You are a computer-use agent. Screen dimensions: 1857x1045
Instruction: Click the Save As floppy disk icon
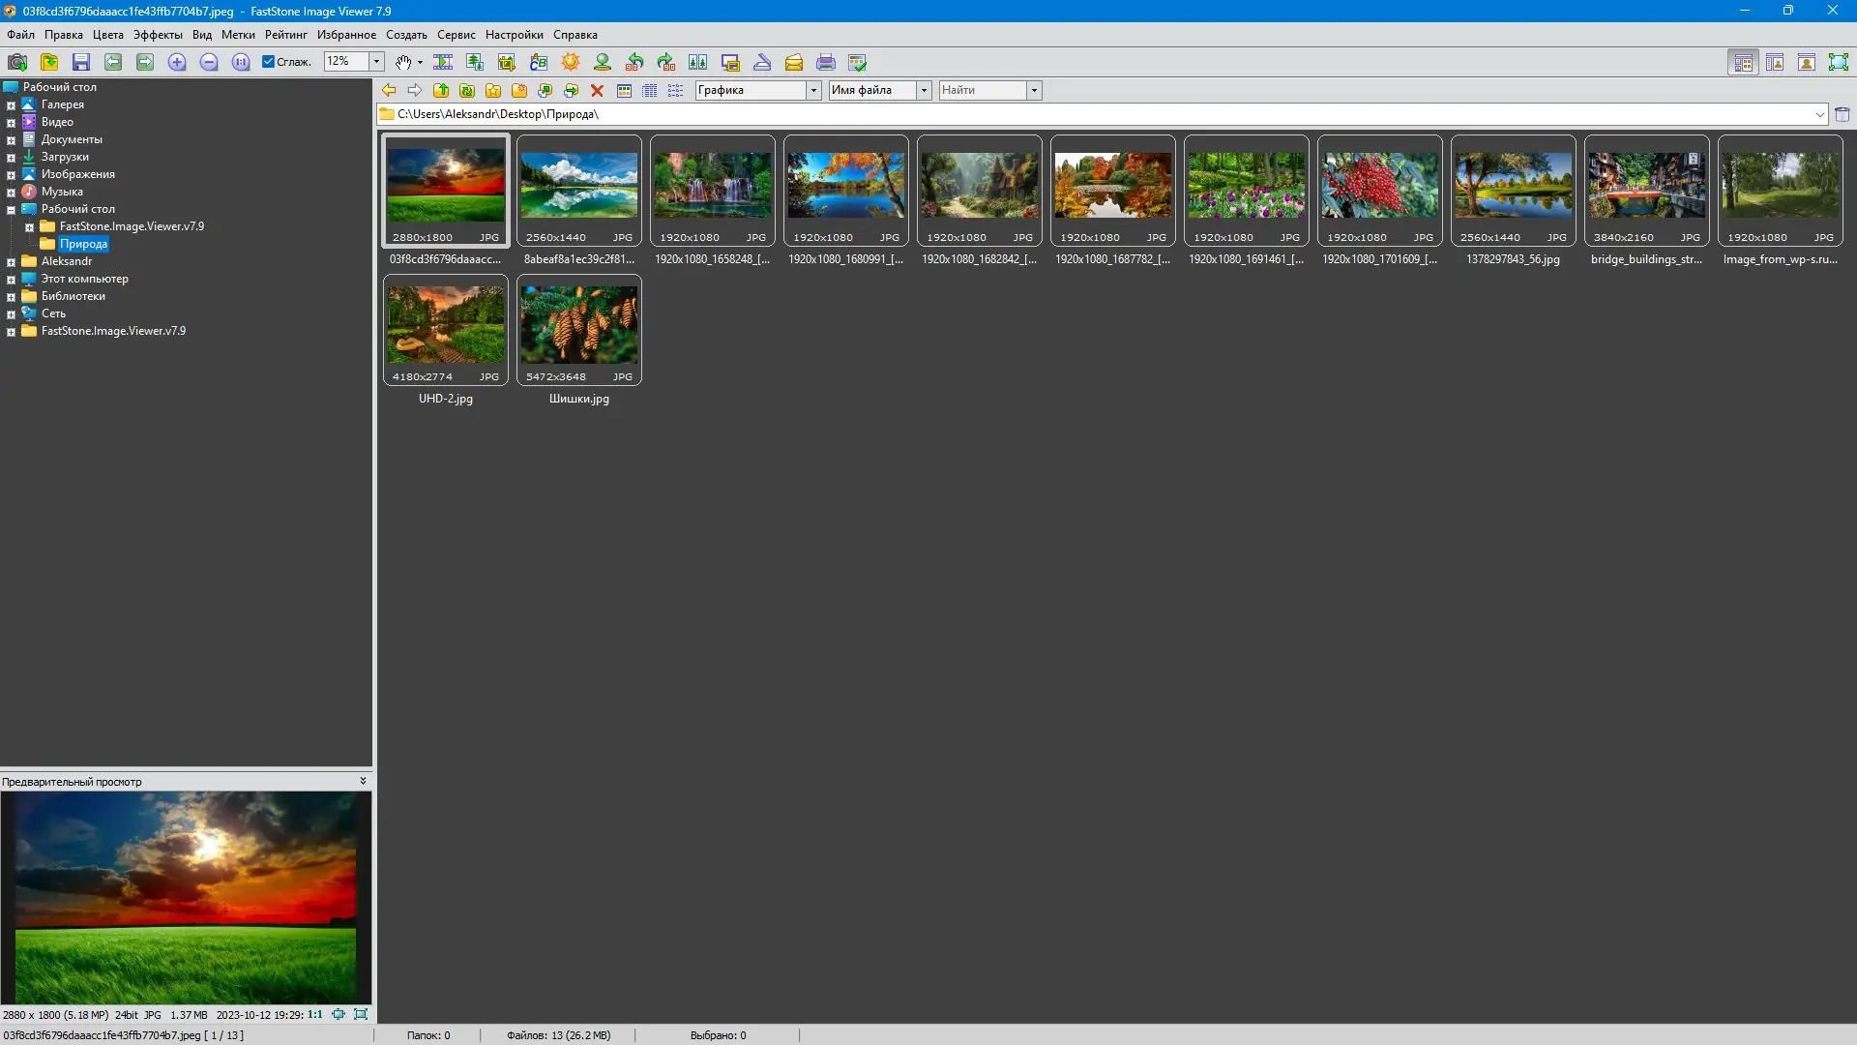point(81,62)
